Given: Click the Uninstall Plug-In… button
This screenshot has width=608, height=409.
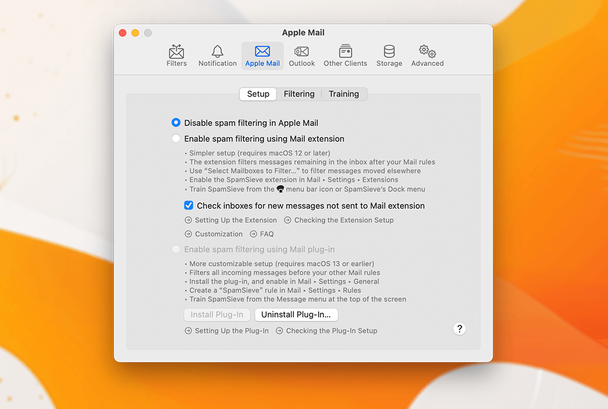Looking at the screenshot, I should point(296,314).
